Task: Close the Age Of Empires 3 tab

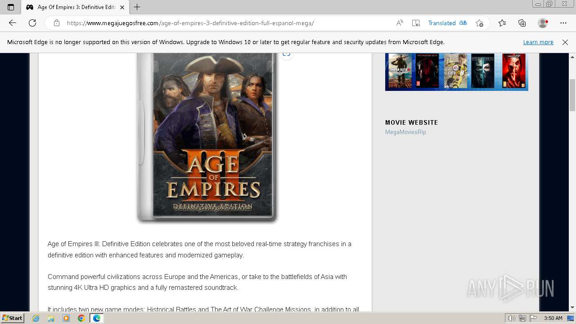Action: 122,7
